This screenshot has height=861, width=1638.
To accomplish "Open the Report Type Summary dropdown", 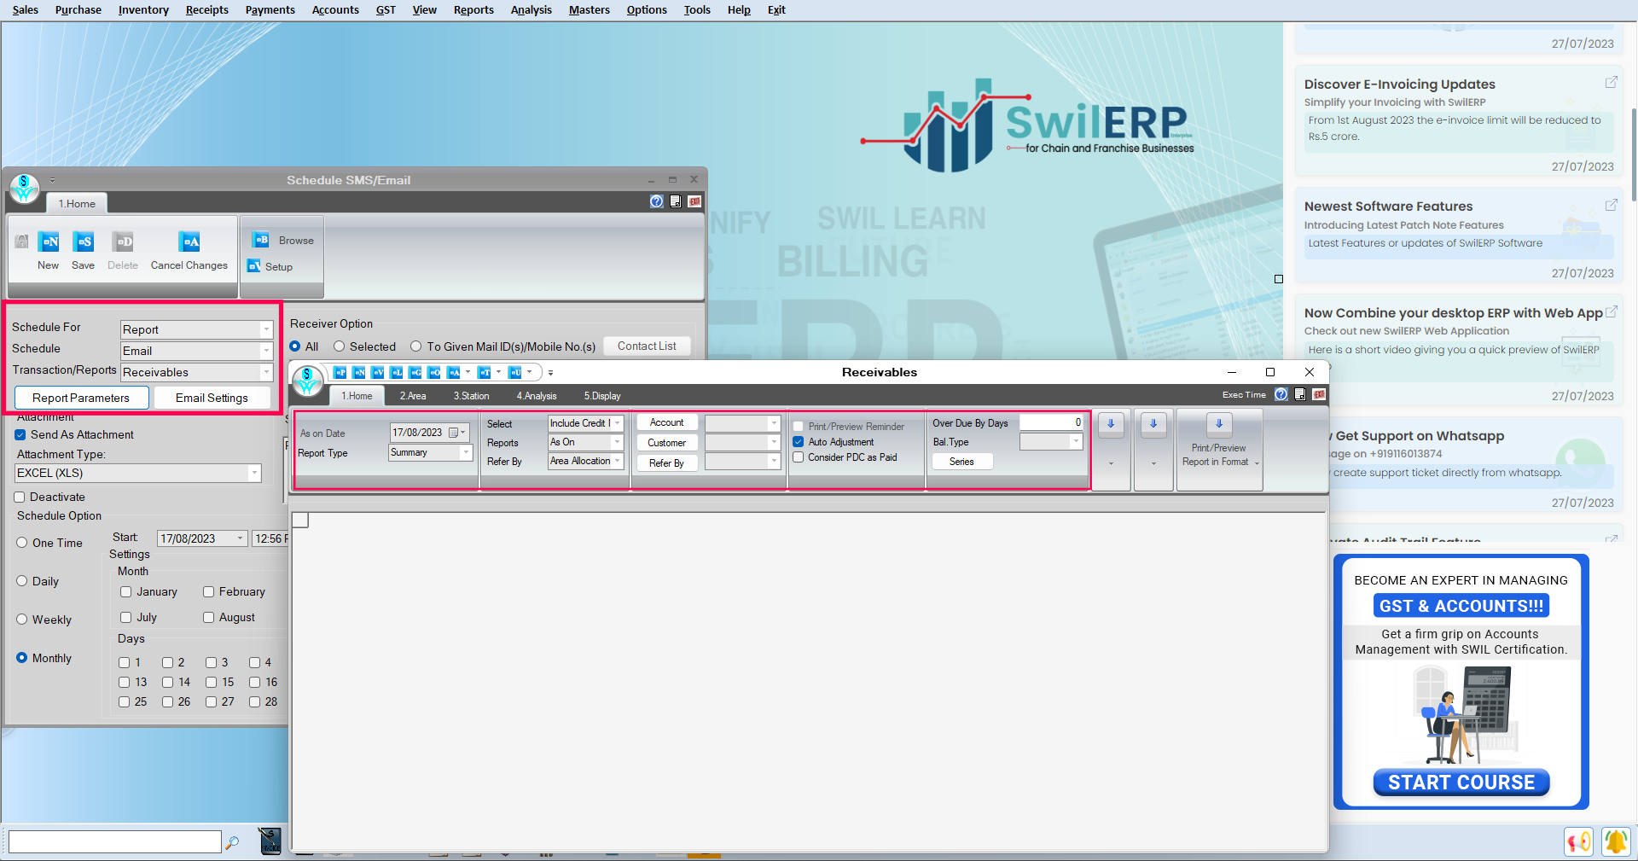I will coord(466,452).
